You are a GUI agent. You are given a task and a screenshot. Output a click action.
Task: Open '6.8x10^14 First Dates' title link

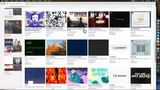[94, 29]
